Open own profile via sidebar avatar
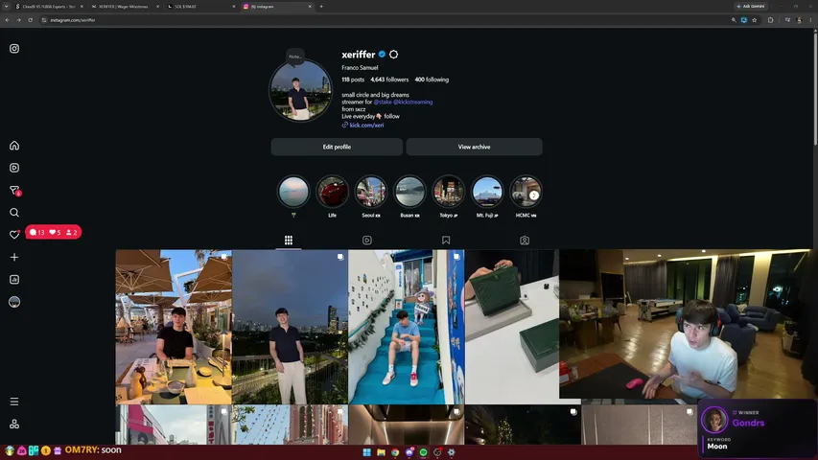The image size is (818, 460). click(14, 302)
